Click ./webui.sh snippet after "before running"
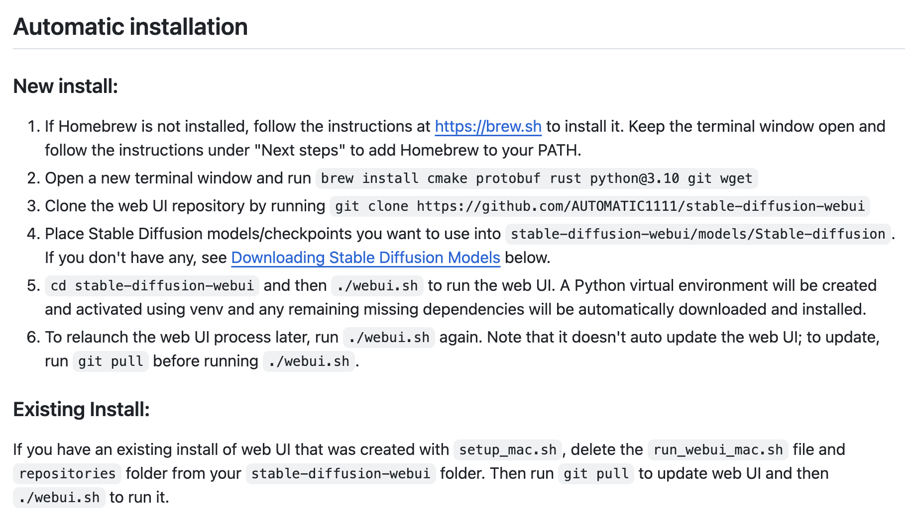The height and width of the screenshot is (526, 914). point(309,361)
